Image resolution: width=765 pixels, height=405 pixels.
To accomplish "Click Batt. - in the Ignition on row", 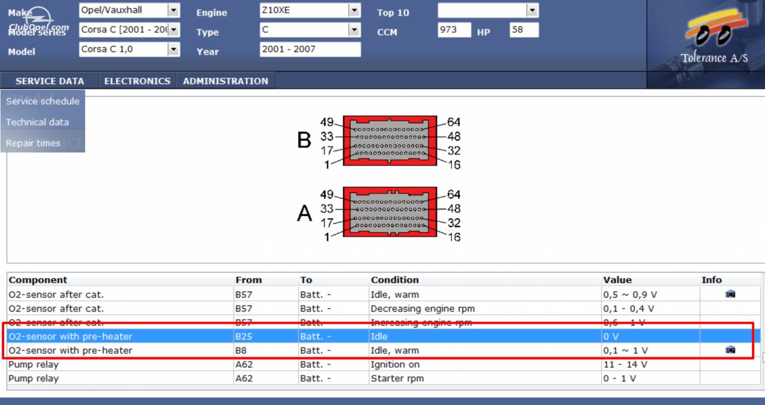I will (316, 364).
